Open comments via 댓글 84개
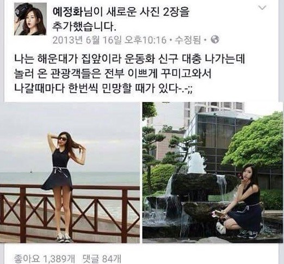 pos(102,259)
